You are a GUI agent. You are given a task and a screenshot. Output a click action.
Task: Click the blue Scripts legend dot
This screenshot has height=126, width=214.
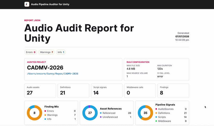[x=156, y=117]
